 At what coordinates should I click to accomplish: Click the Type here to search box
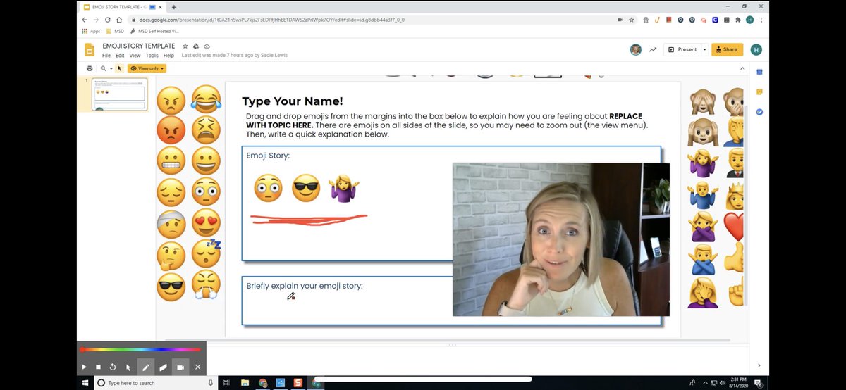[157, 382]
